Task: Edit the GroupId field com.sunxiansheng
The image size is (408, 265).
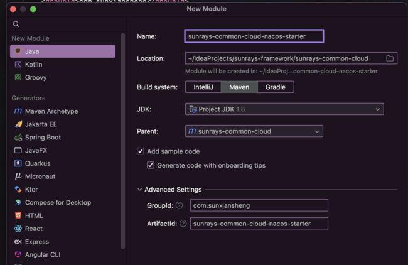Action: click(x=259, y=205)
